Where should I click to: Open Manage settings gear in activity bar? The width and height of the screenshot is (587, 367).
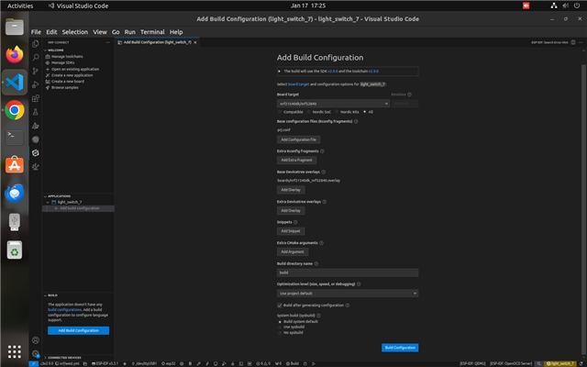pos(36,353)
